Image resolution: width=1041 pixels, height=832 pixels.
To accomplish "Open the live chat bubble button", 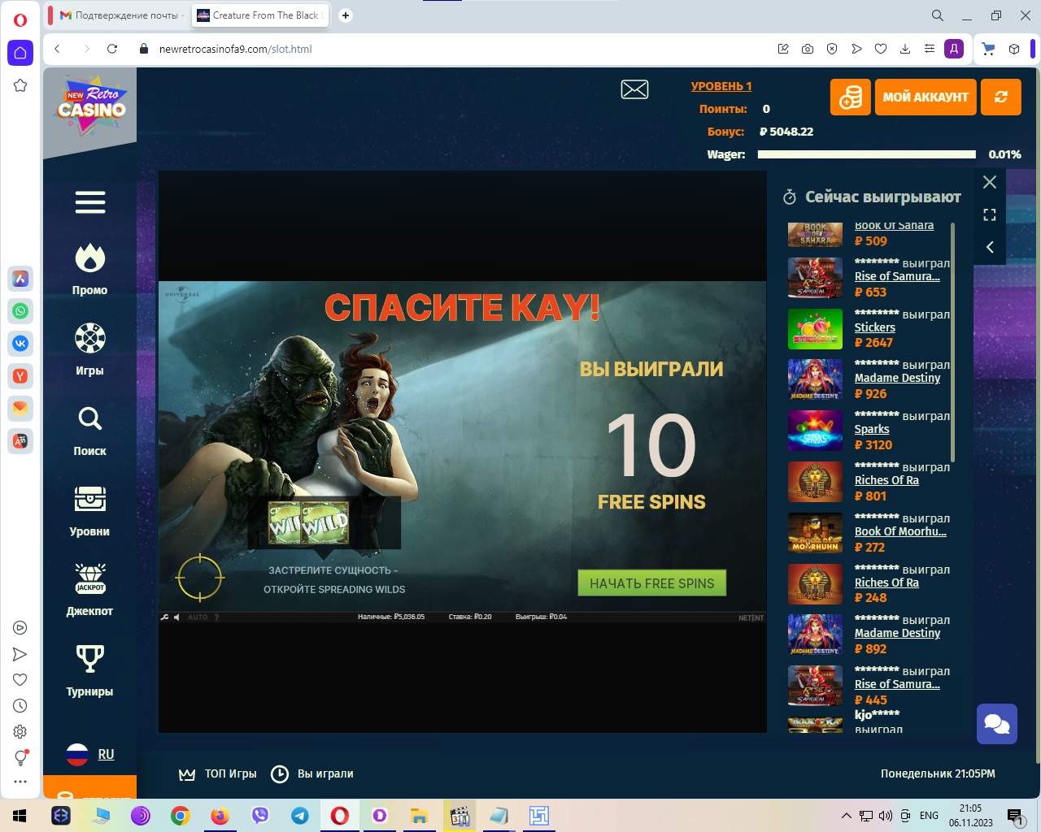I will [997, 724].
